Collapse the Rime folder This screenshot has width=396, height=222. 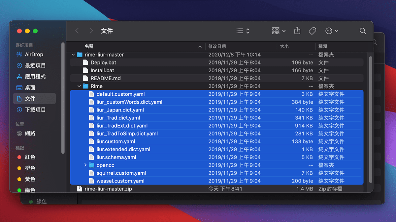pos(79,86)
